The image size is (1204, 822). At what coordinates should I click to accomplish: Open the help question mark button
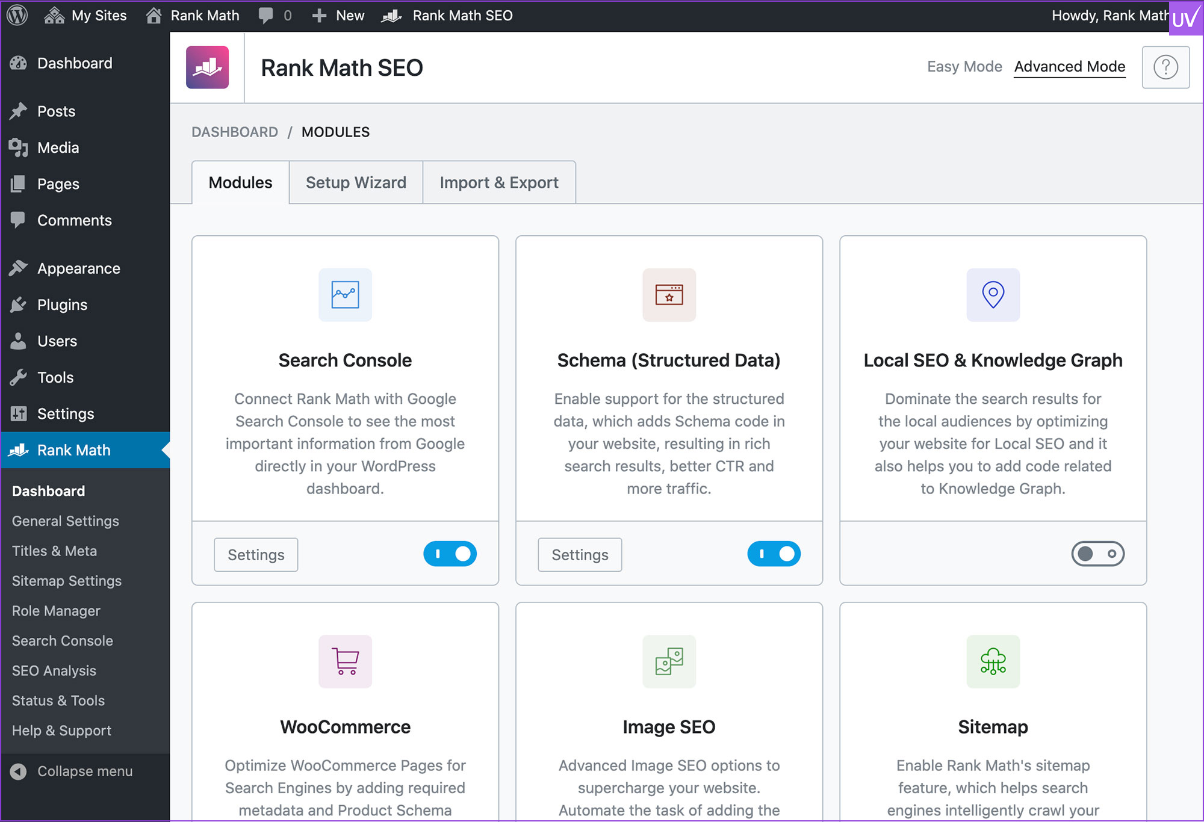(1165, 67)
